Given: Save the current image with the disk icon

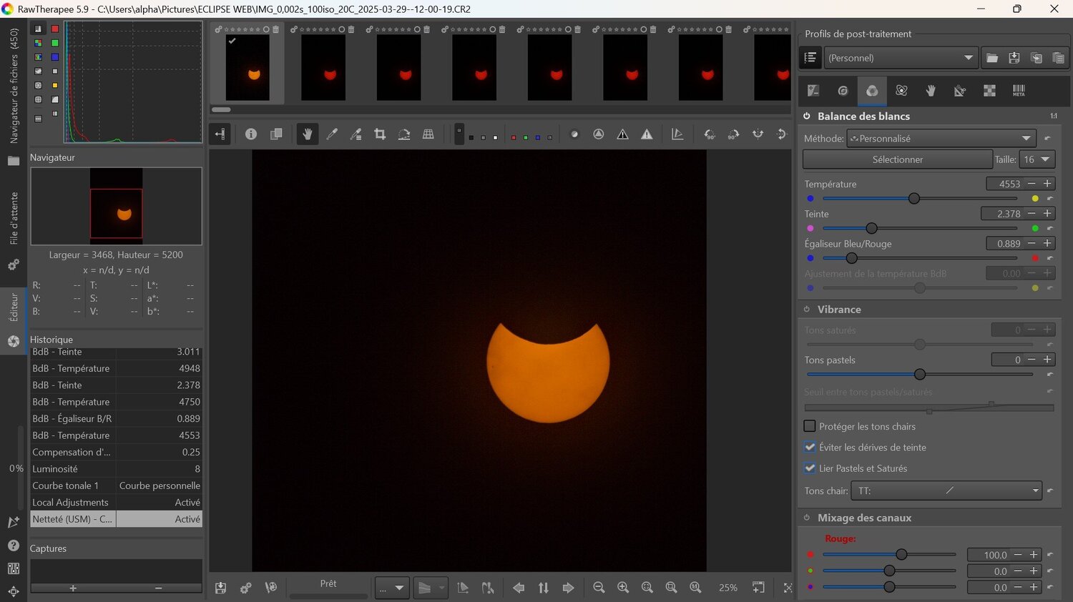Looking at the screenshot, I should click(221, 588).
